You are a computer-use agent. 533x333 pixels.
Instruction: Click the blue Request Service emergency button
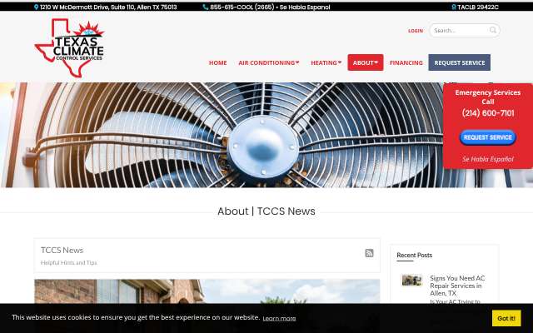pyautogui.click(x=488, y=137)
